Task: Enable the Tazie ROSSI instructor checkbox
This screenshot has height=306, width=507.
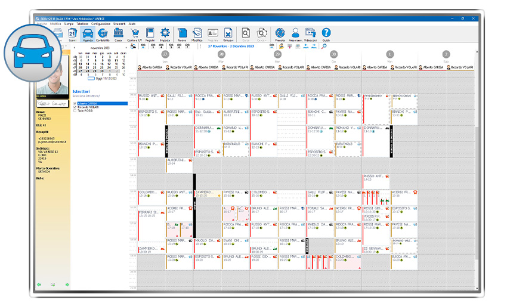Action: tap(75, 110)
